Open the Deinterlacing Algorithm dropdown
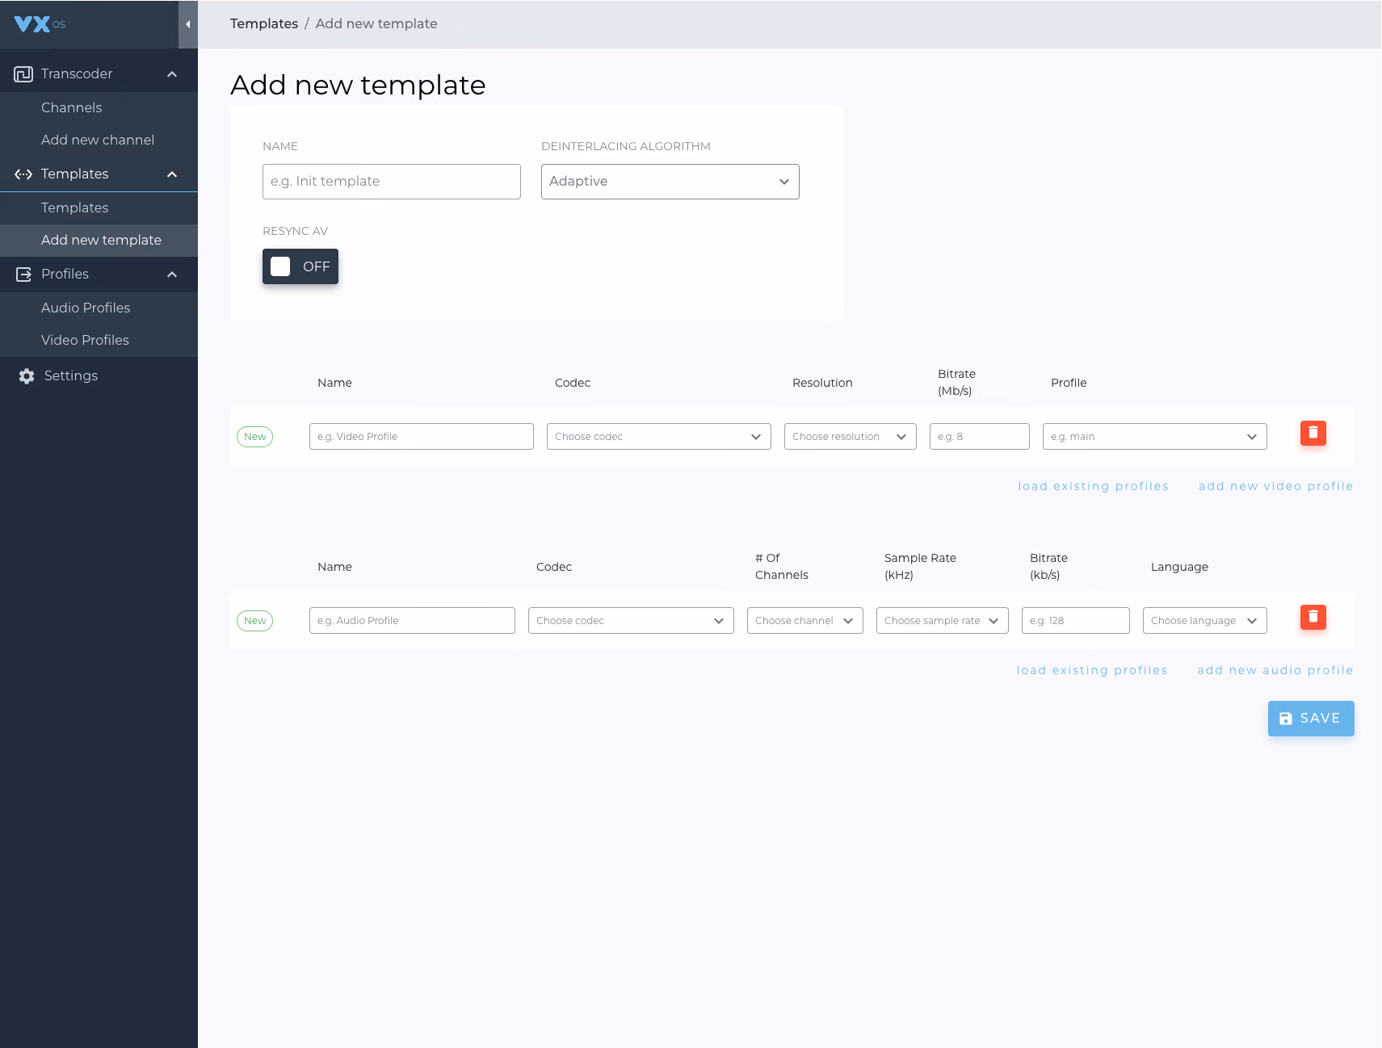 [670, 182]
